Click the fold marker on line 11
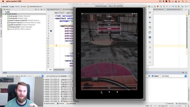Screen dimensions: 190x107 click(54, 41)
